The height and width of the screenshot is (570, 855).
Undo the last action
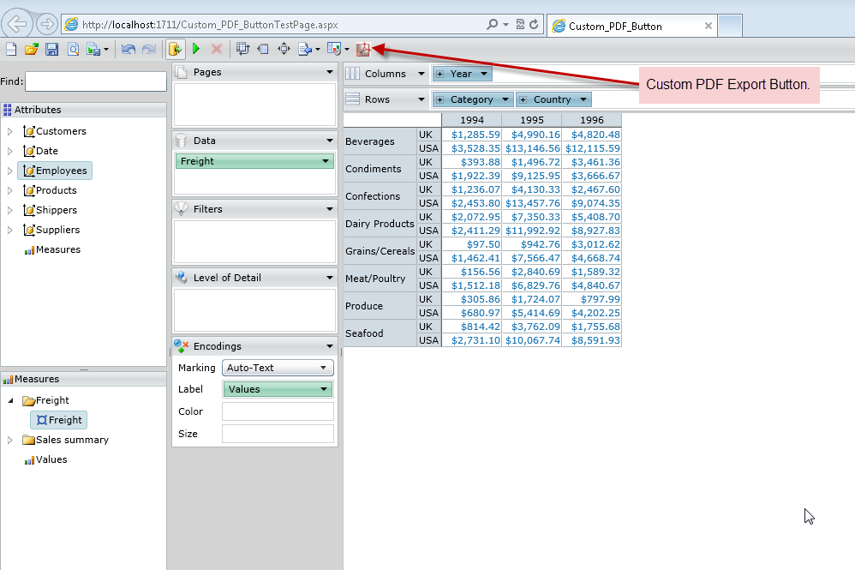click(129, 49)
